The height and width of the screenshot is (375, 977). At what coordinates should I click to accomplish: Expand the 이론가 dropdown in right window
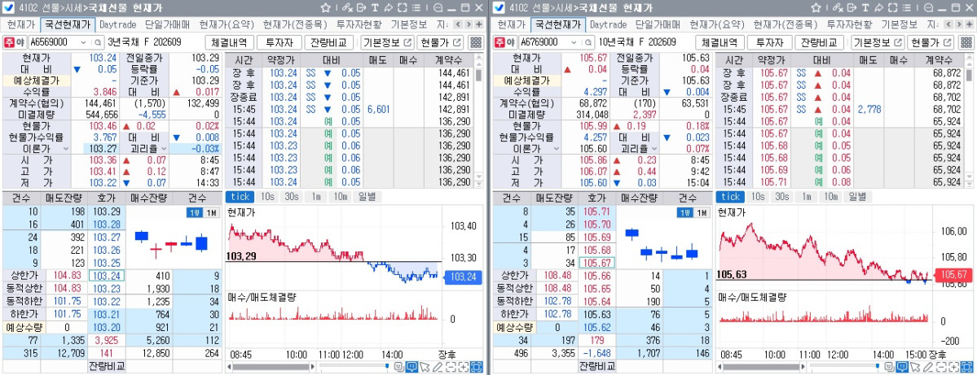[x=556, y=149]
